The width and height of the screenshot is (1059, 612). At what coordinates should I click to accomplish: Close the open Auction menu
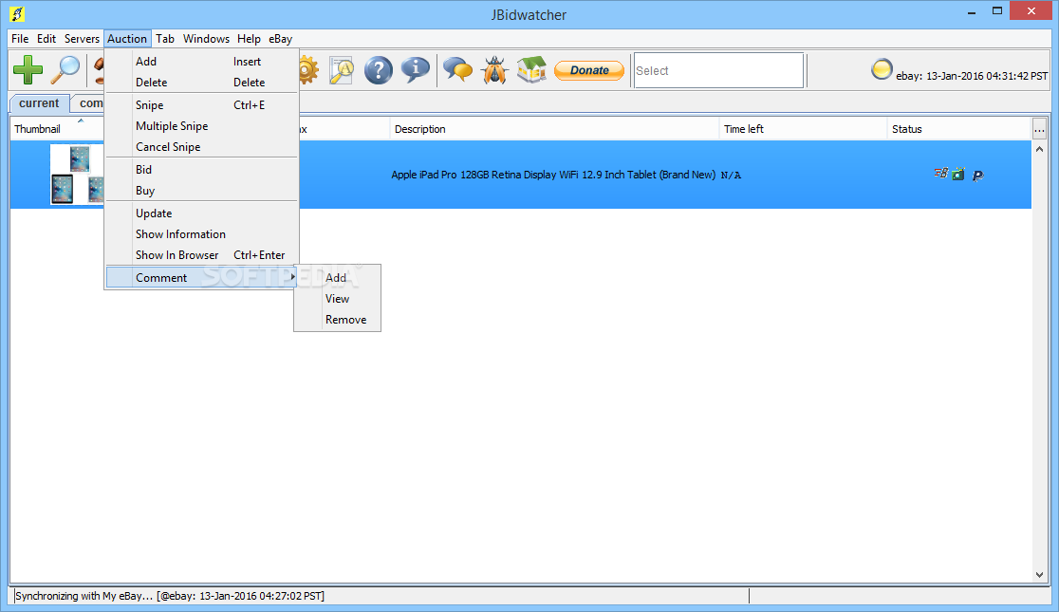[127, 39]
